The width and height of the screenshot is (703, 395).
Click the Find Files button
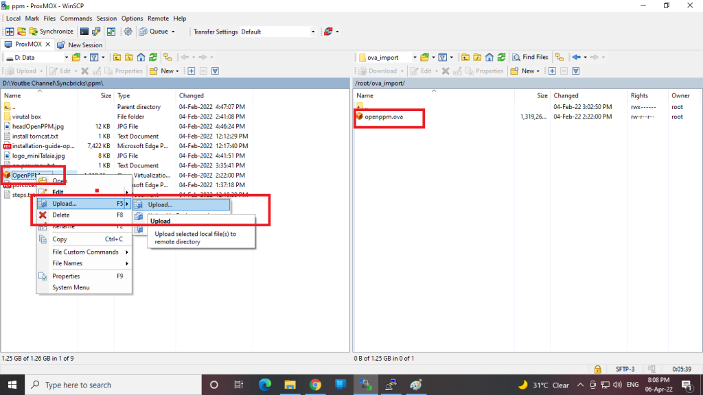(530, 58)
